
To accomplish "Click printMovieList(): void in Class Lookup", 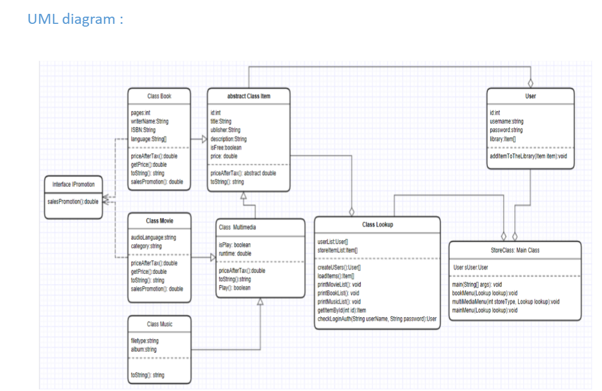I will pos(340,283).
